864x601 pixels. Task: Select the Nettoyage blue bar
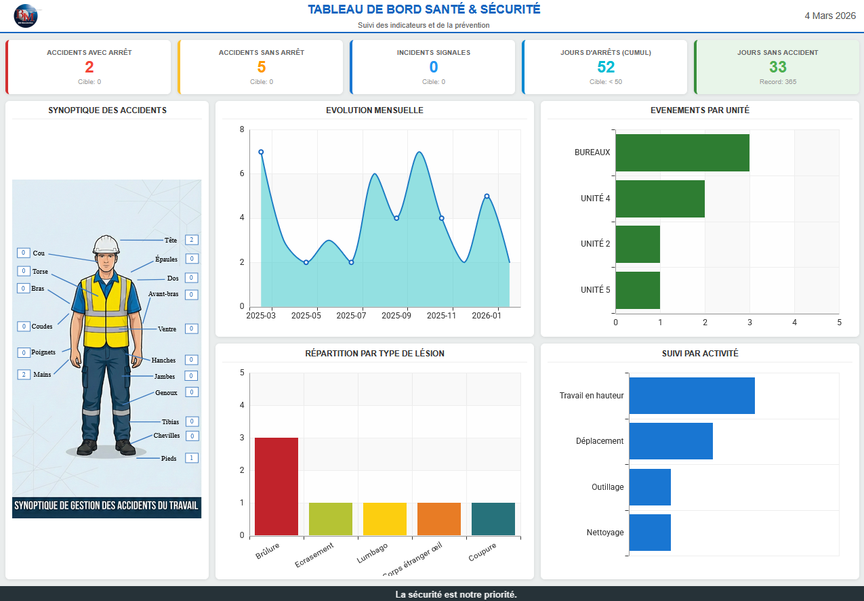(x=650, y=533)
